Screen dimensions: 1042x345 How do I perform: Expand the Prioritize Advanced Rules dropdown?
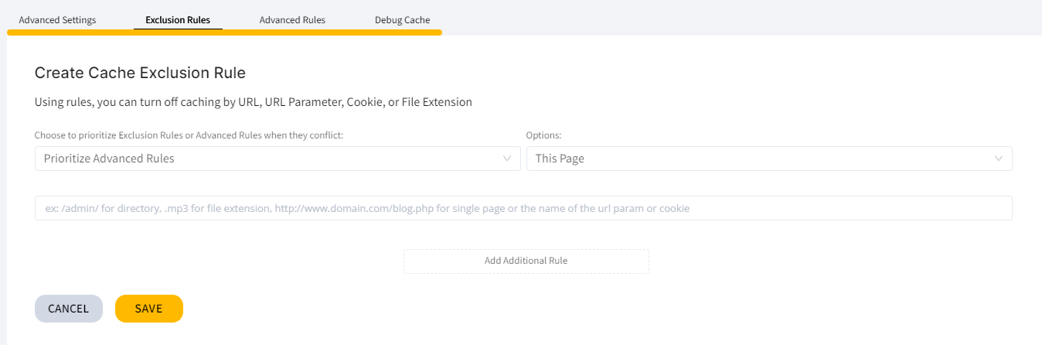coord(278,159)
